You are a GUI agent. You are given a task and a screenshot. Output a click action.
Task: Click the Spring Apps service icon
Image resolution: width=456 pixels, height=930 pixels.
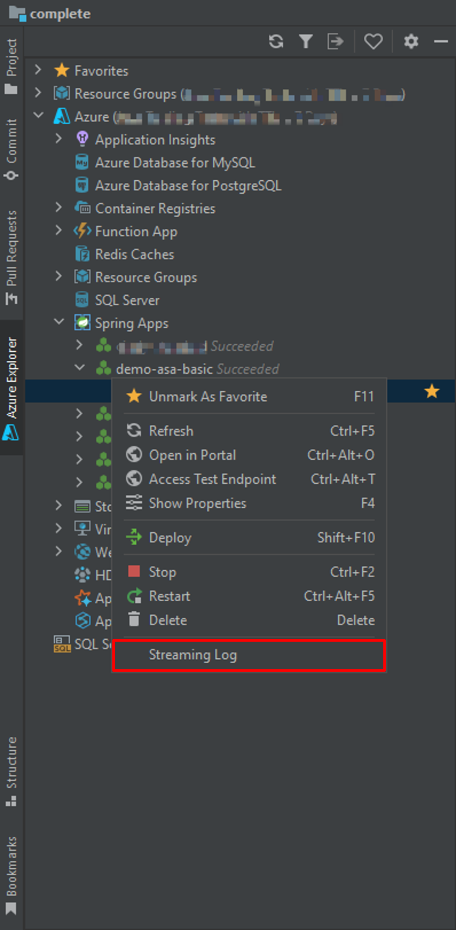pyautogui.click(x=82, y=322)
